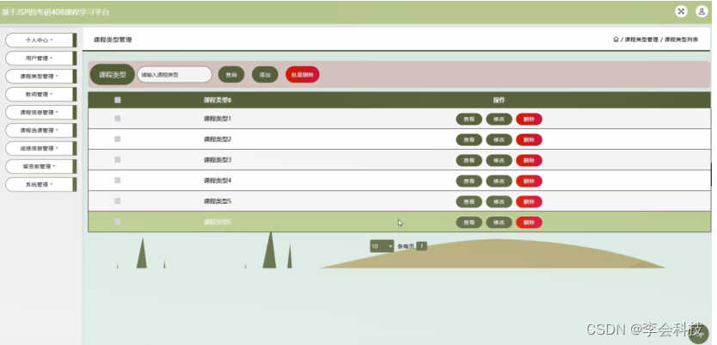717x345 pixels.
Task: Click the 查询 search button
Action: pyautogui.click(x=231, y=75)
